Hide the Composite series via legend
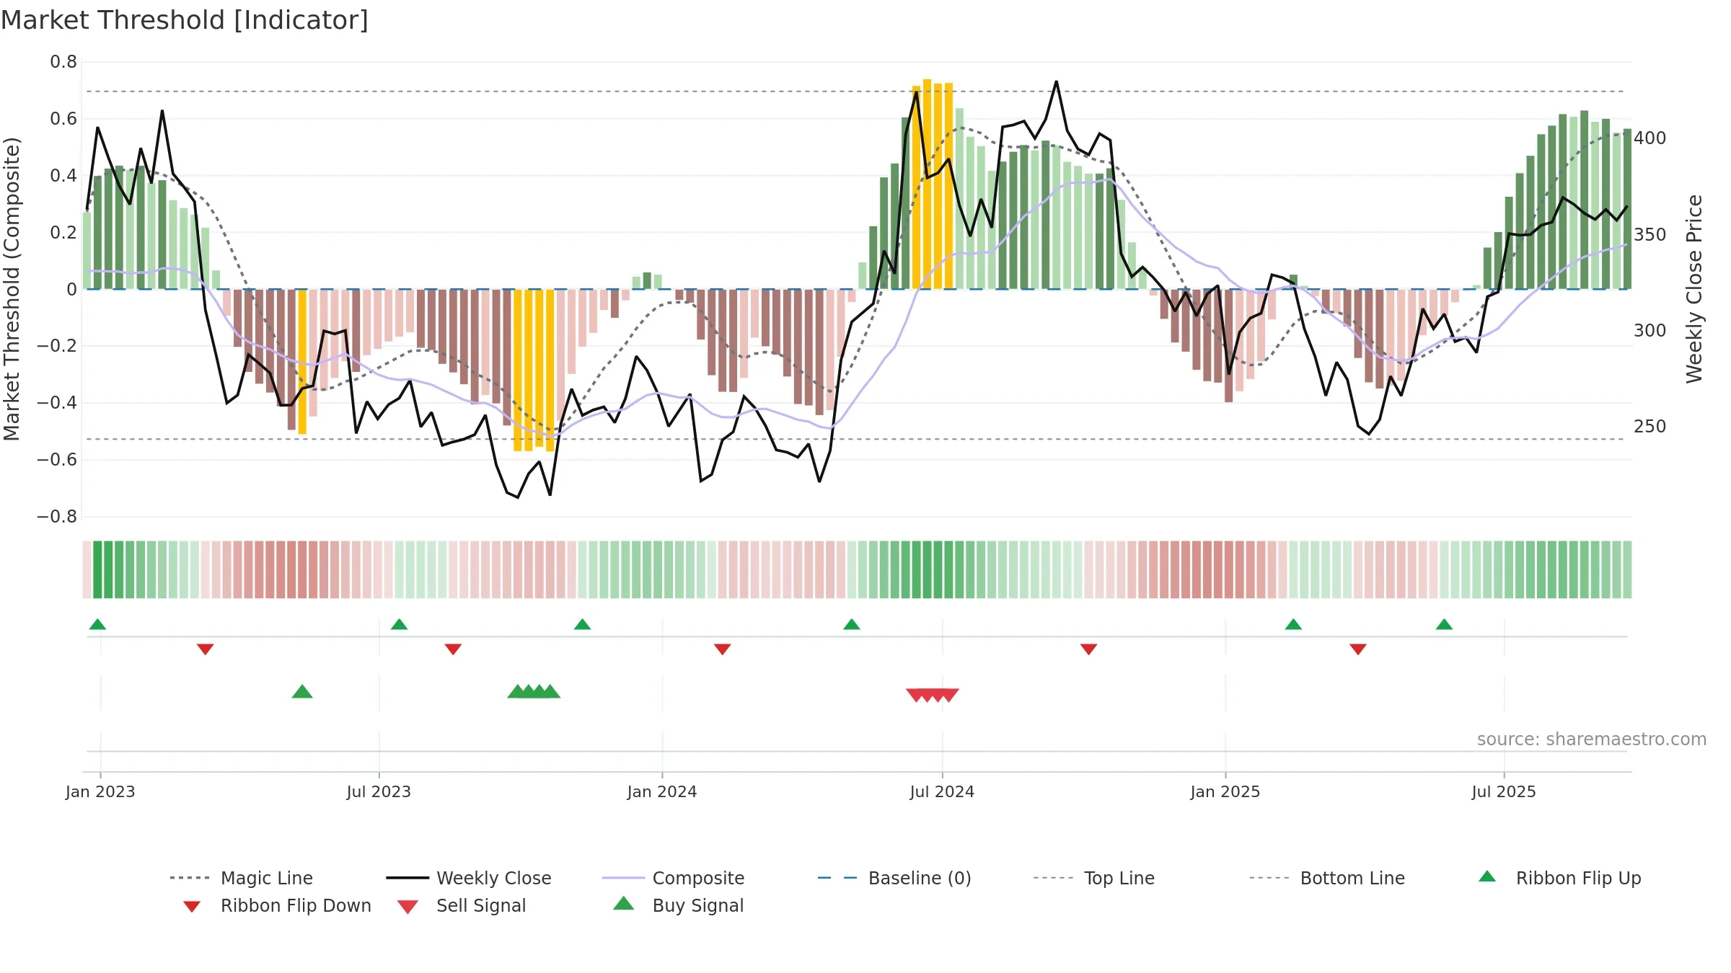 click(673, 878)
